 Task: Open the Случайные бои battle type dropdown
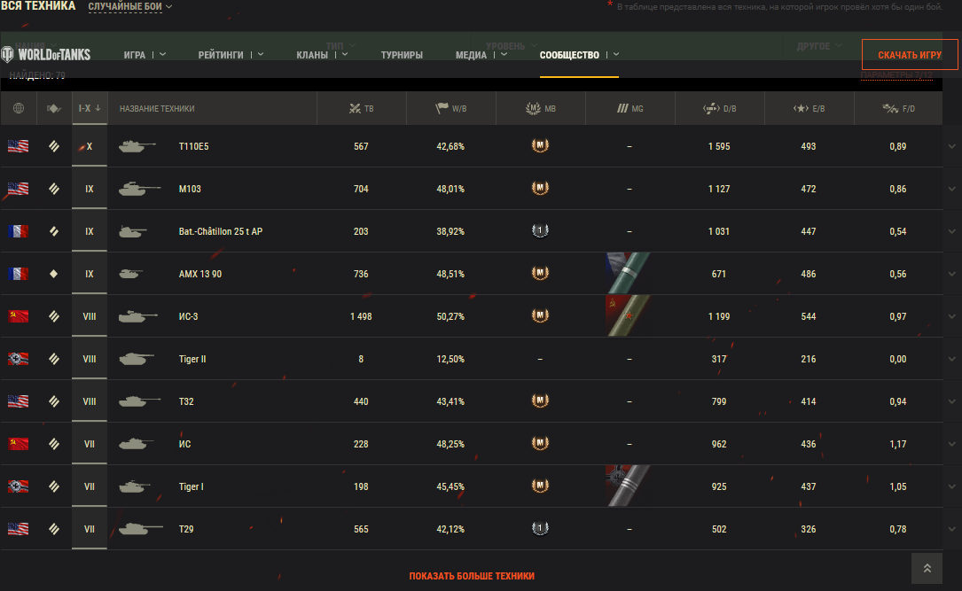130,7
